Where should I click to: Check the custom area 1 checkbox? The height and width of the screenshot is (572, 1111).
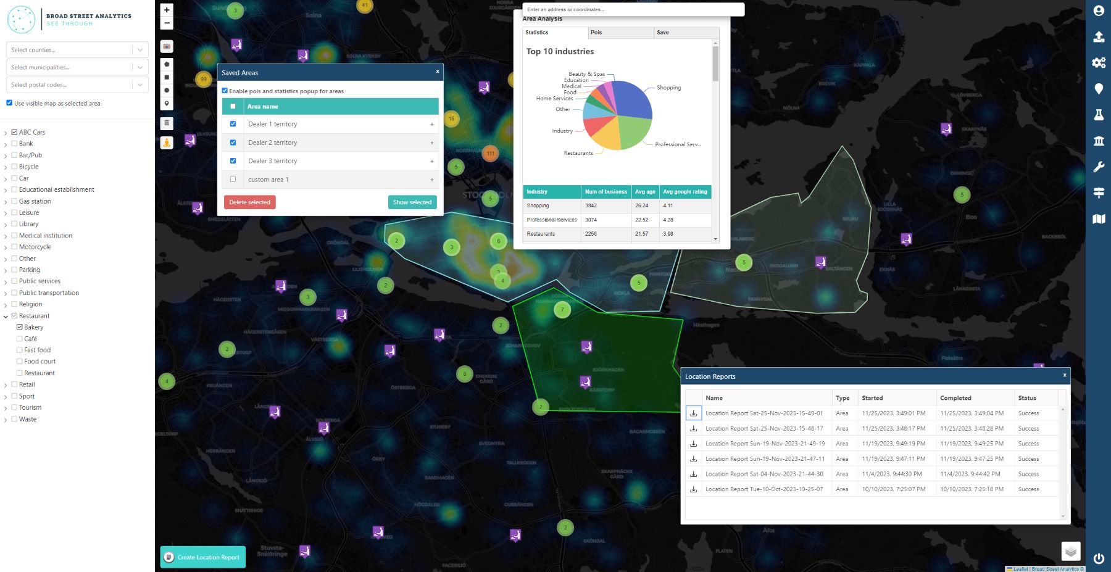point(233,179)
